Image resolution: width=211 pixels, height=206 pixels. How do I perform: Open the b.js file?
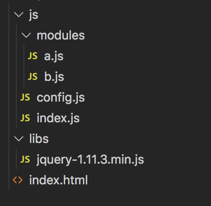point(54,77)
